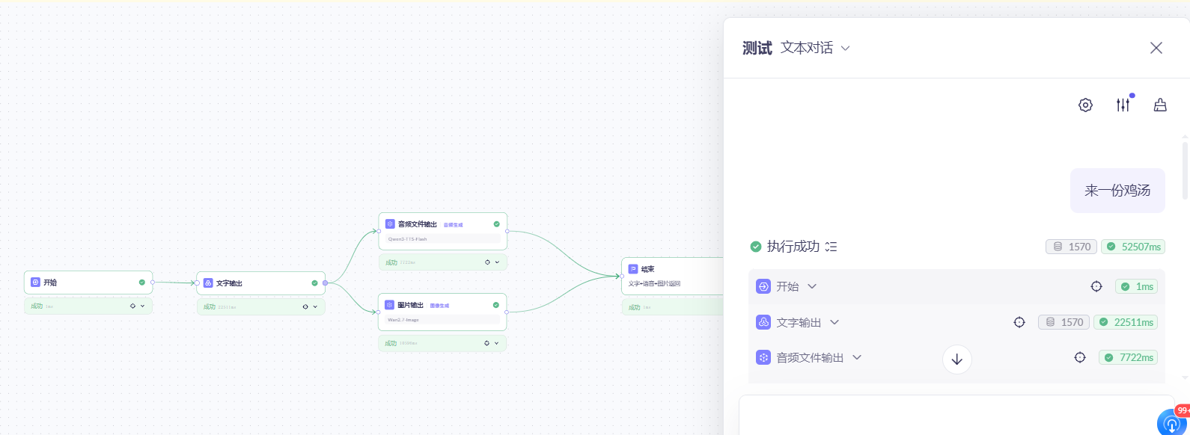Image resolution: width=1190 pixels, height=435 pixels.
Task: Click the 1570 token badge on 文字输出 row
Action: (x=1064, y=322)
